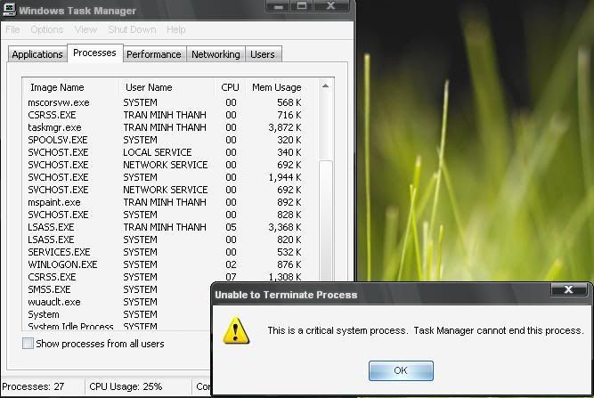Close the Unable to Terminate Process dialog

[x=568, y=289]
